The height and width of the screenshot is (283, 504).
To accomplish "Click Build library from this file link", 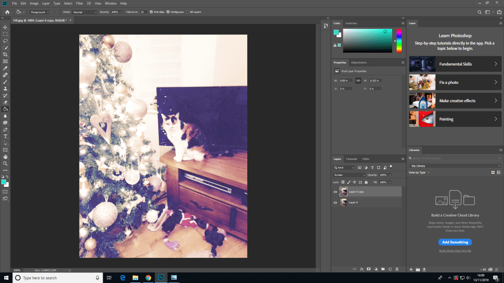I will pos(454,251).
